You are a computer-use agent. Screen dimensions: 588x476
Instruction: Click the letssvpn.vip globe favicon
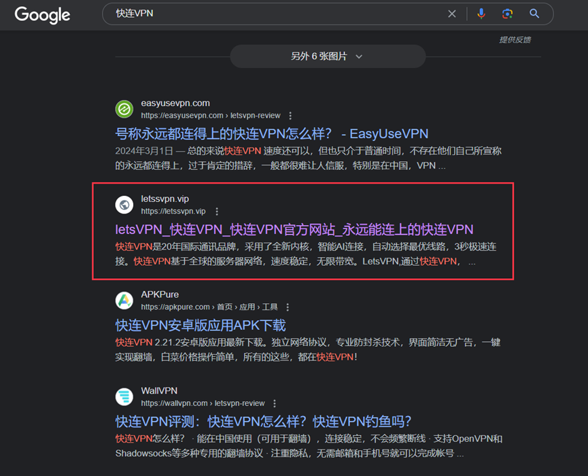(124, 205)
